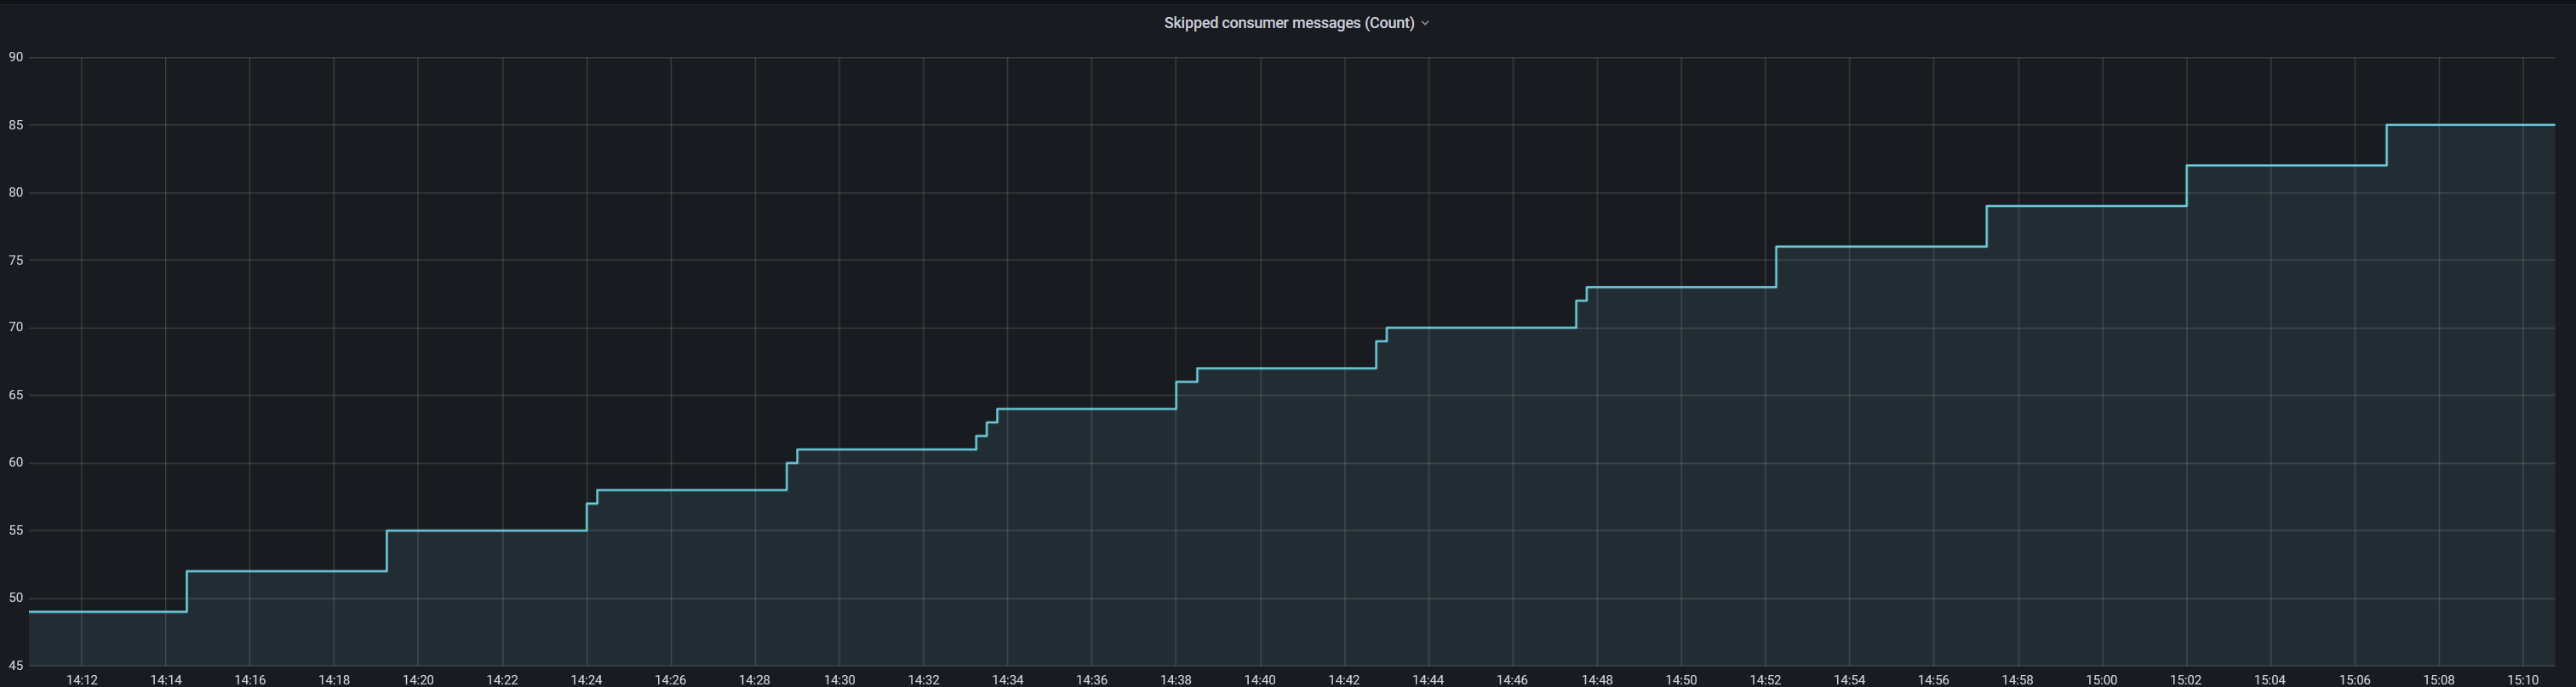This screenshot has height=687, width=2576.
Task: Click the 14:26 time axis label
Action: (x=671, y=680)
